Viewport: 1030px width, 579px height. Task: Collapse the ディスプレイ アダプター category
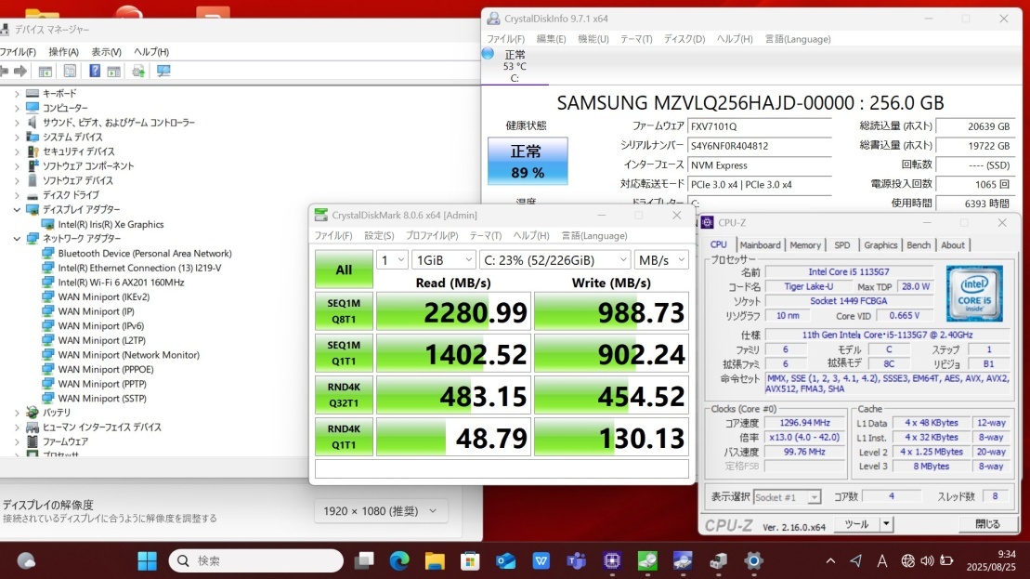pos(17,210)
